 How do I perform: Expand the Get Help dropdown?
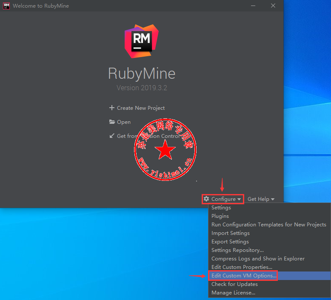(x=261, y=199)
